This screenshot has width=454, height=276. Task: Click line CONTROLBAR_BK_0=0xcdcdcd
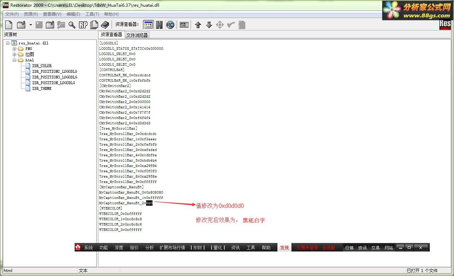[x=125, y=75]
